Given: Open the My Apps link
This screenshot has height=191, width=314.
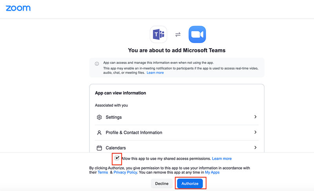Looking at the screenshot, I should coord(212,173).
